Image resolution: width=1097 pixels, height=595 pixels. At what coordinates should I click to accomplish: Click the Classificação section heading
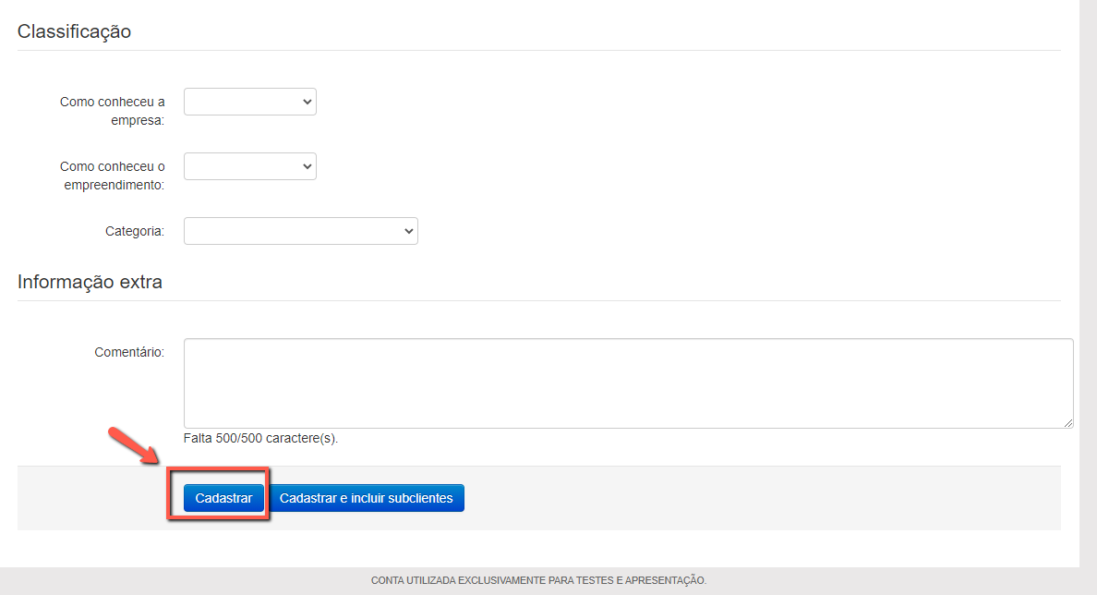74,31
